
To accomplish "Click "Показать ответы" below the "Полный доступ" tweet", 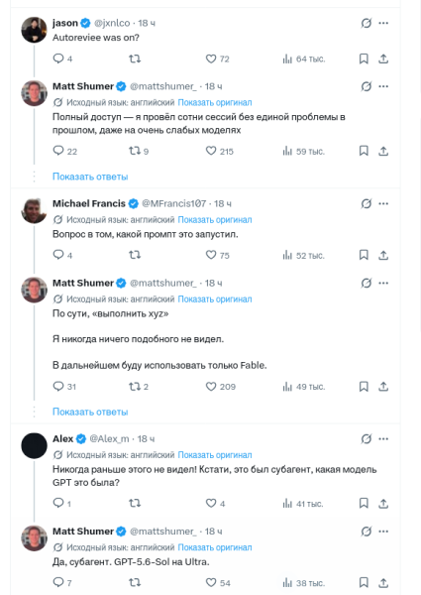I will point(90,177).
